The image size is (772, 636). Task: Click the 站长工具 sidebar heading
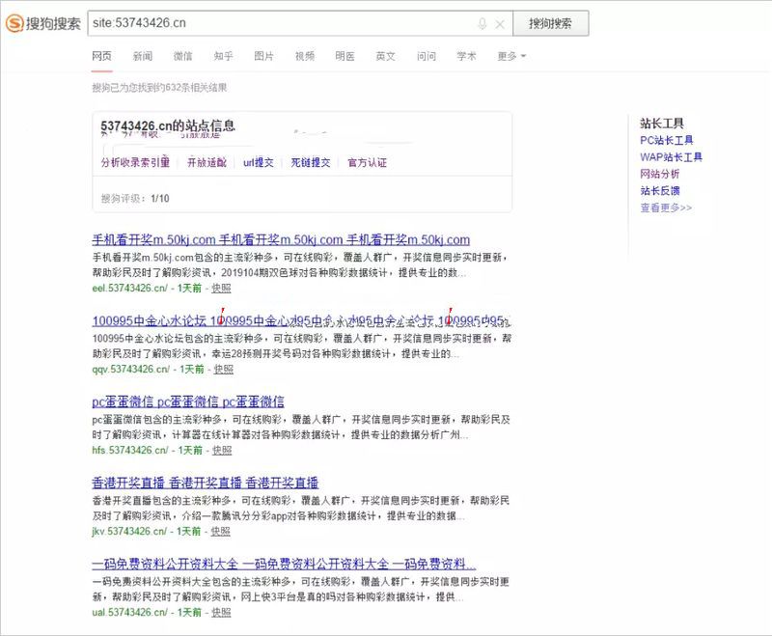[x=662, y=124]
